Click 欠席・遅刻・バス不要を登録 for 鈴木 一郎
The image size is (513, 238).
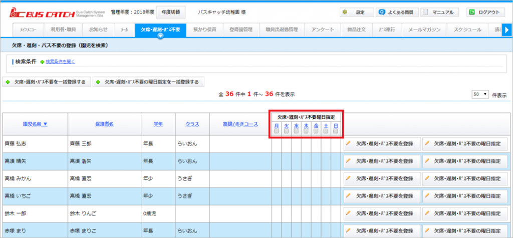coord(382,214)
